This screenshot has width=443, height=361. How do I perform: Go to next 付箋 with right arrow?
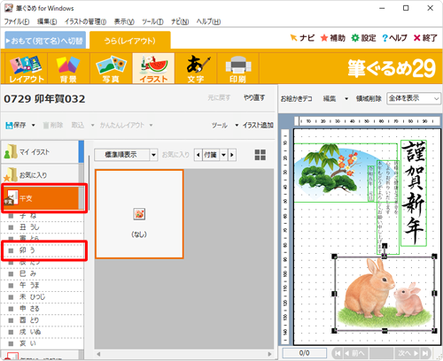tap(232, 155)
